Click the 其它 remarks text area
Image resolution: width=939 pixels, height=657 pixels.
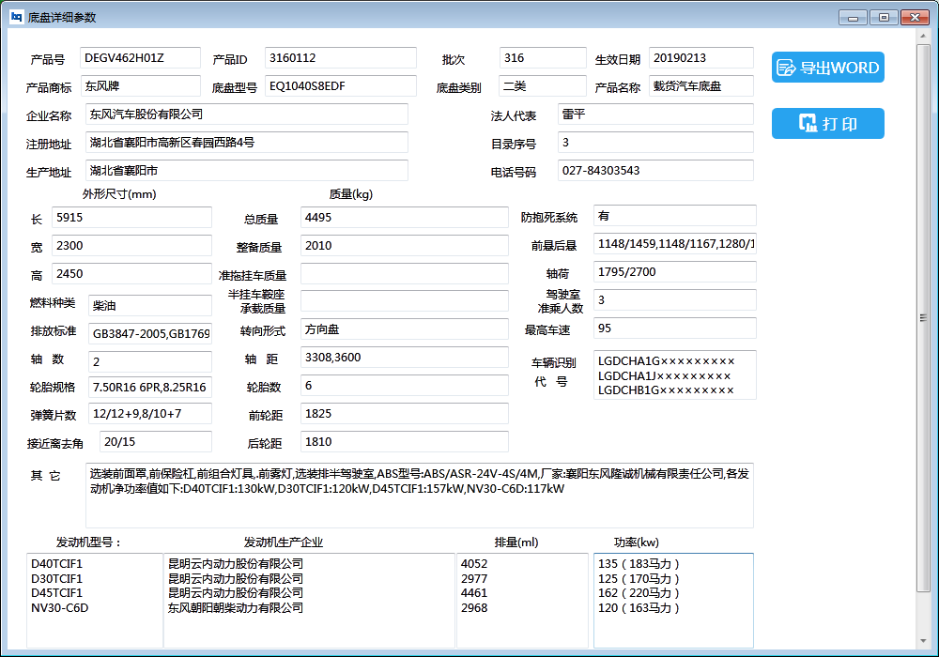tap(419, 495)
